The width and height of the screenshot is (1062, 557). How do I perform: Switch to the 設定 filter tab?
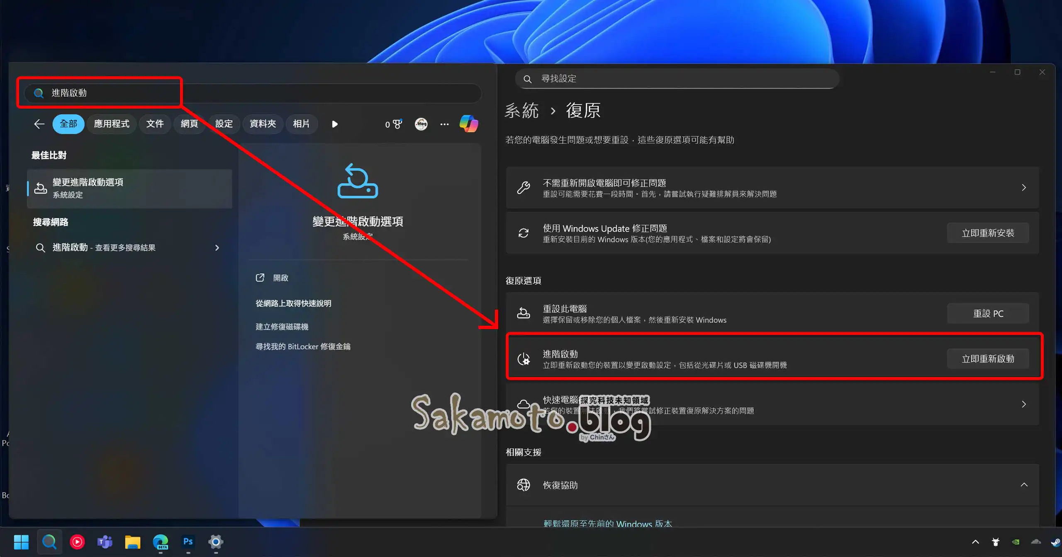pyautogui.click(x=224, y=124)
